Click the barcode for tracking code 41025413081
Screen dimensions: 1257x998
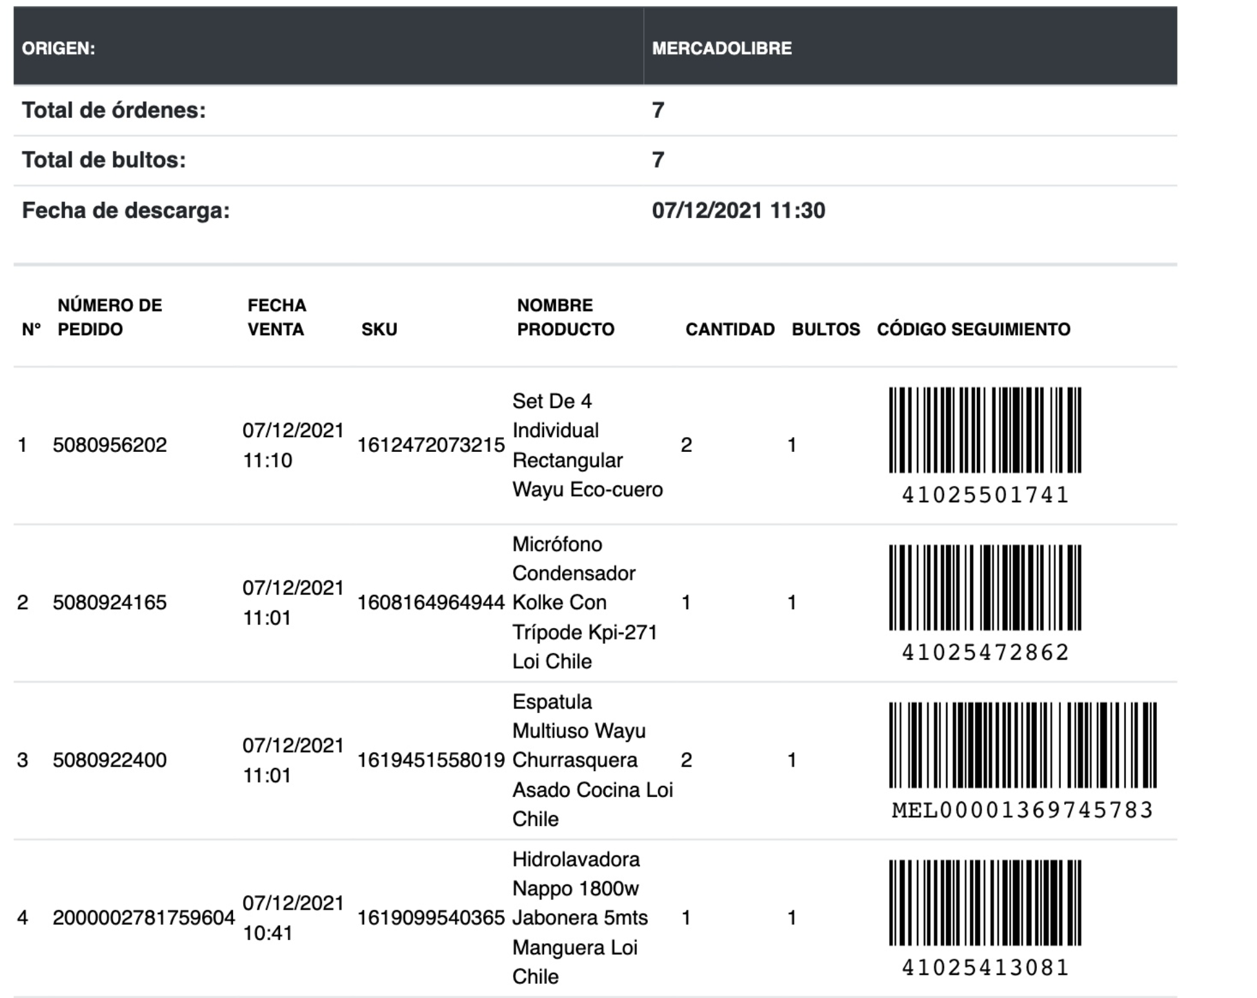(x=985, y=903)
